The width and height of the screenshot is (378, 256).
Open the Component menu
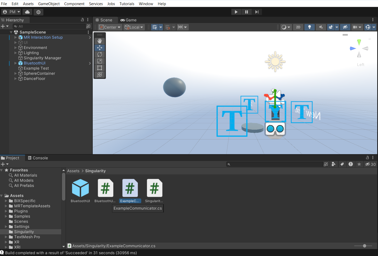pyautogui.click(x=74, y=4)
